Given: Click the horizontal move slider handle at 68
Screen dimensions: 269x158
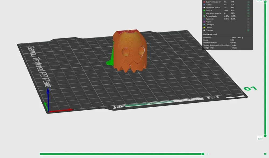Looking at the screenshot, I should pyautogui.click(x=203, y=154).
